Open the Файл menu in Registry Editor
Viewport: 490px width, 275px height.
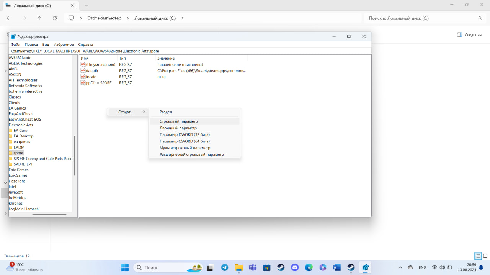pyautogui.click(x=15, y=44)
